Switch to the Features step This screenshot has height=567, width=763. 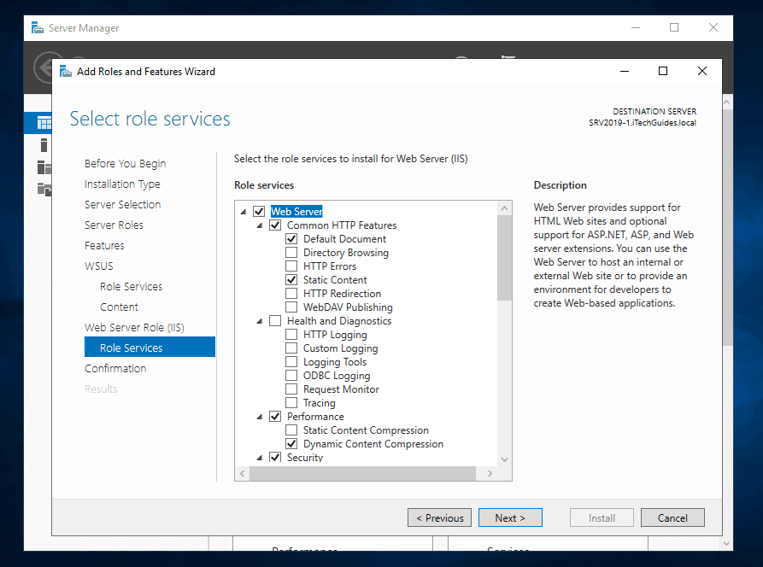point(104,246)
